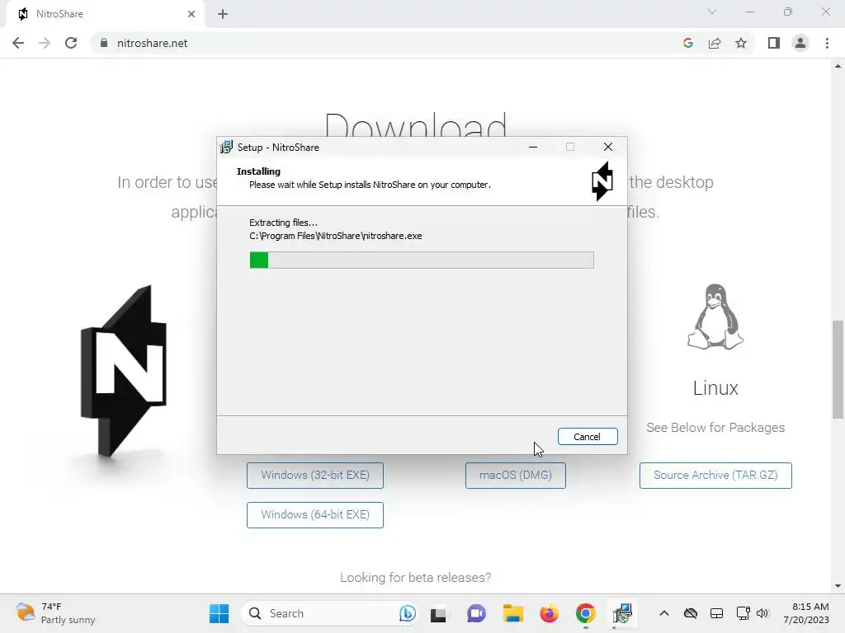Click the large NitroShare logo on webpage
The image size is (845, 633).
coord(124,372)
